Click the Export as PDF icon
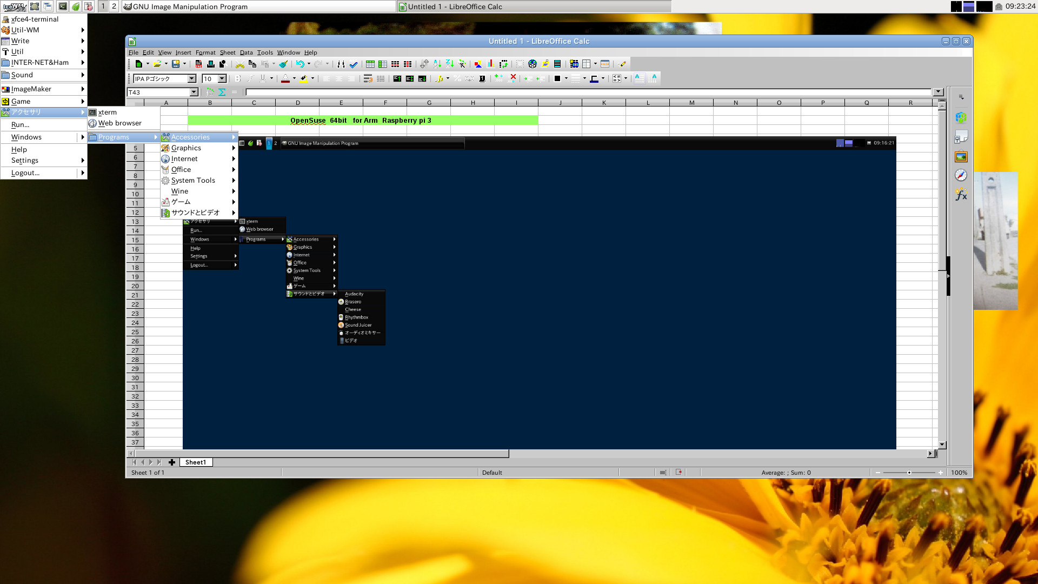 click(198, 64)
